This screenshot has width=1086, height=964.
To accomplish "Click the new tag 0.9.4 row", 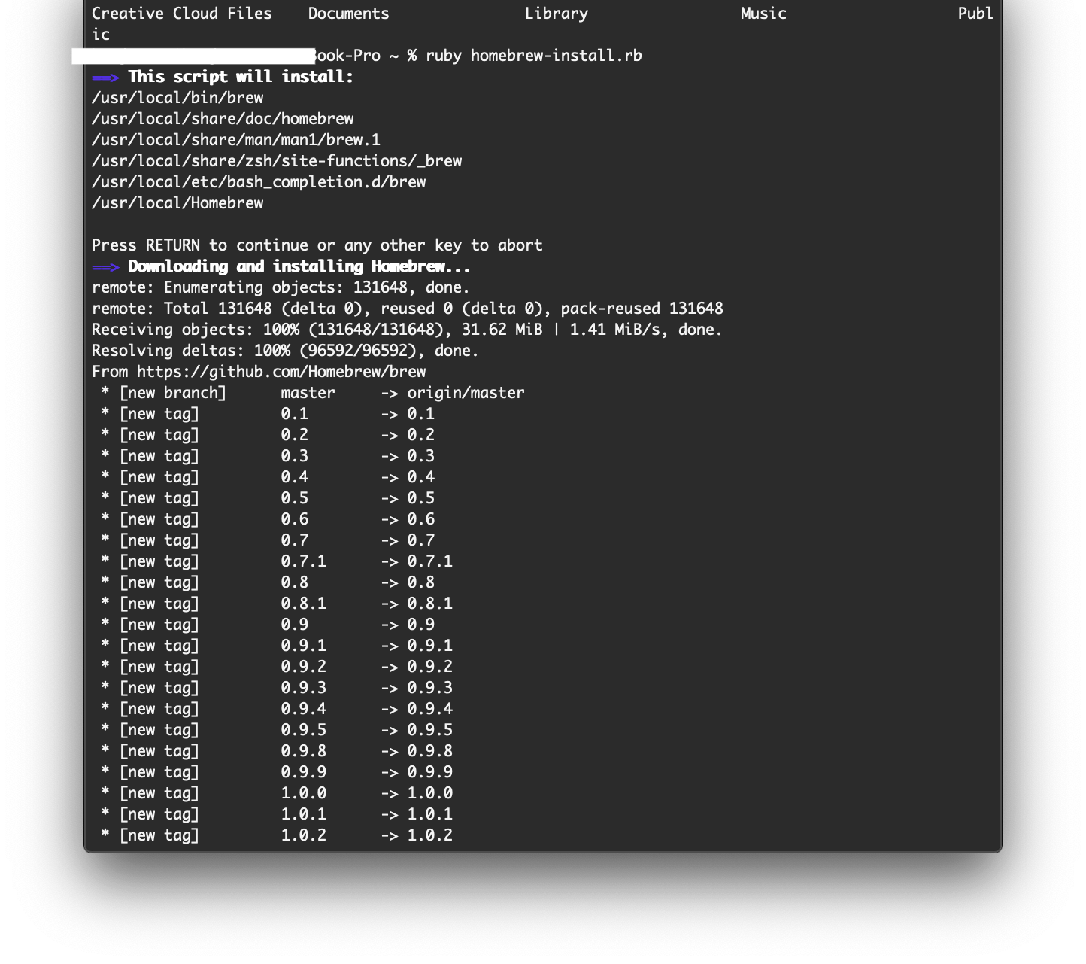I will tap(277, 709).
